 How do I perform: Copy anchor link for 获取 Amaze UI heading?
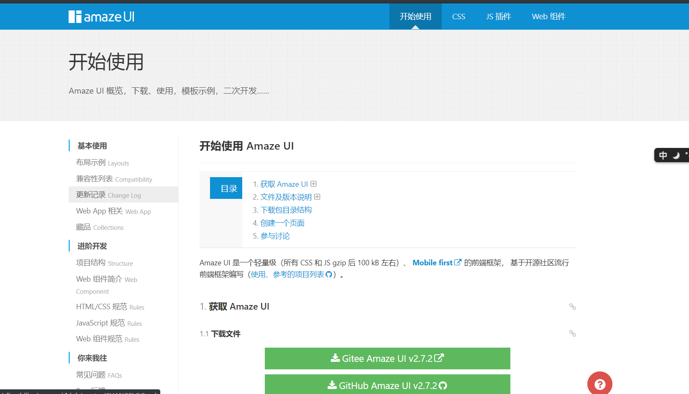[x=572, y=307]
